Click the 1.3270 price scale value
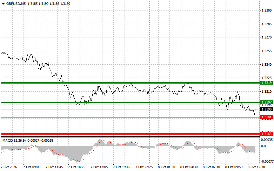This screenshot has width=274, height=171. pos(267,37)
